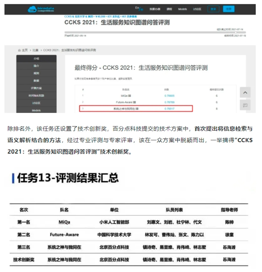Image resolution: width=262 pixels, height=272 pixels.
Task: Click 小米人工智能部 in the results table
Action: click(114, 222)
